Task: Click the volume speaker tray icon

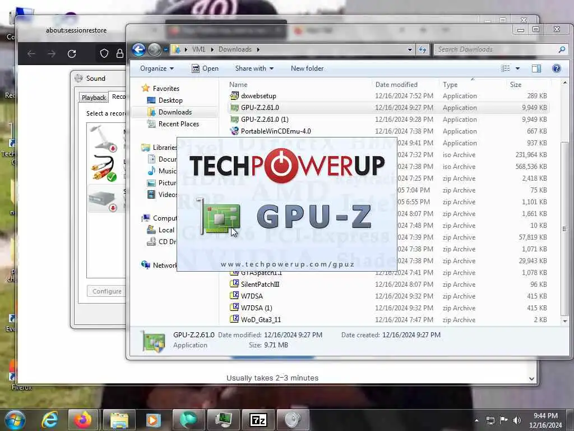Action: [517, 420]
